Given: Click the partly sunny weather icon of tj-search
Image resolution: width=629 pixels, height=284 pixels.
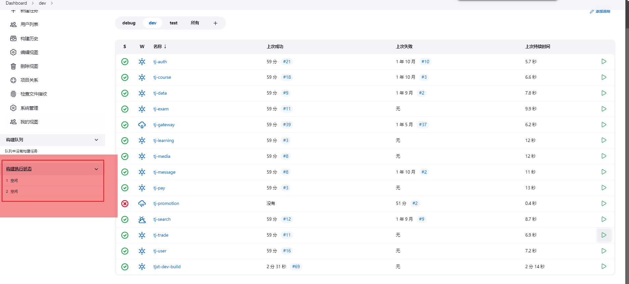Looking at the screenshot, I should [142, 219].
